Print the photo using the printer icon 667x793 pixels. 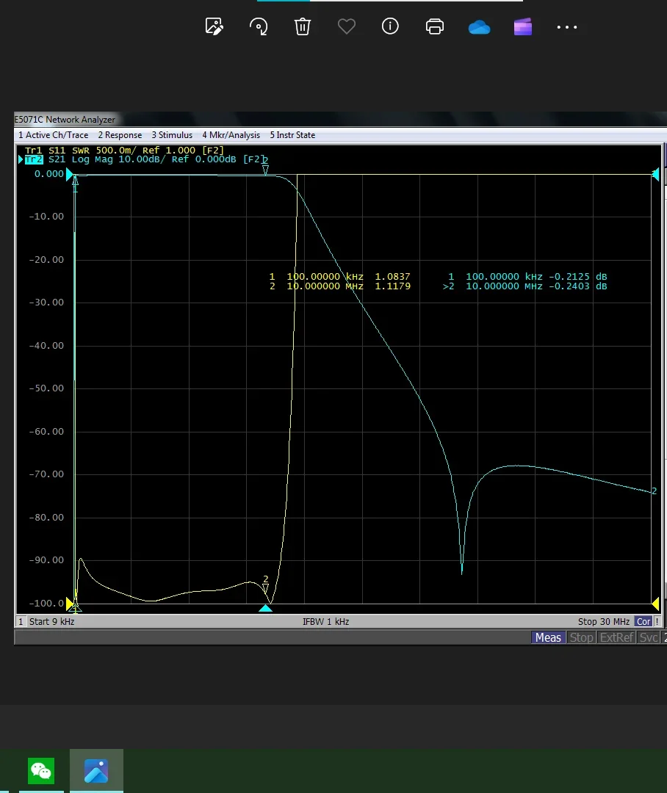click(435, 27)
